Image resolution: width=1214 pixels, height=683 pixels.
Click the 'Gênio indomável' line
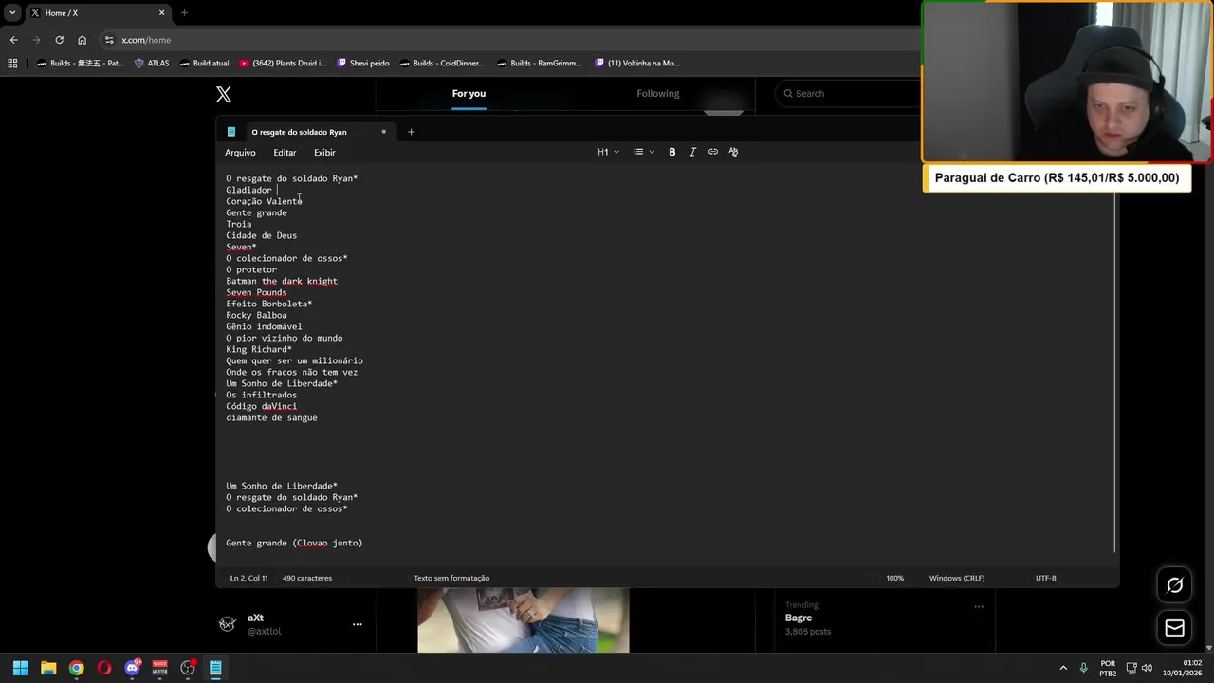[264, 326]
